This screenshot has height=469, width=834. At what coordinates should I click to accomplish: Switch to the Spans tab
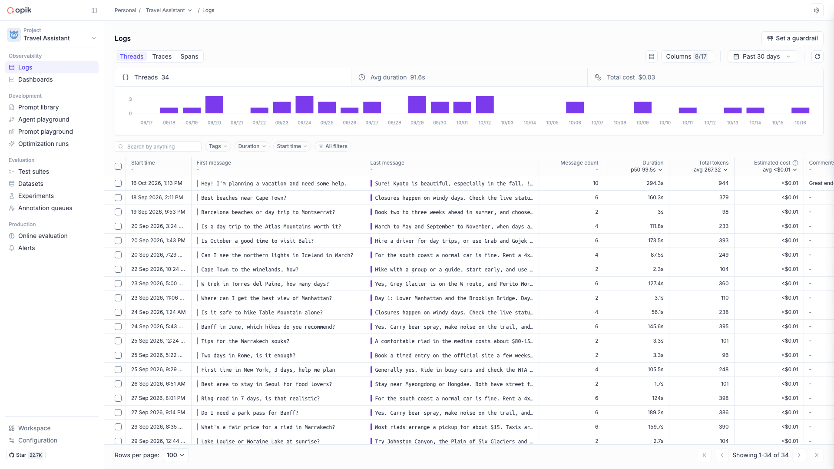coord(189,56)
